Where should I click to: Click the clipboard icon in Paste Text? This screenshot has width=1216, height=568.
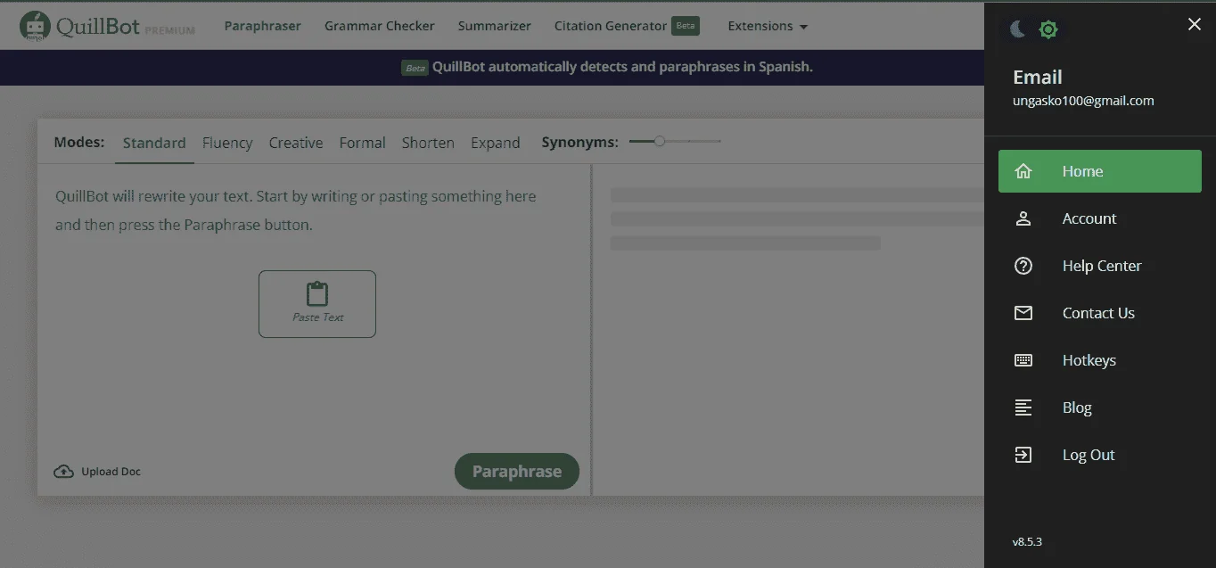[x=317, y=294]
